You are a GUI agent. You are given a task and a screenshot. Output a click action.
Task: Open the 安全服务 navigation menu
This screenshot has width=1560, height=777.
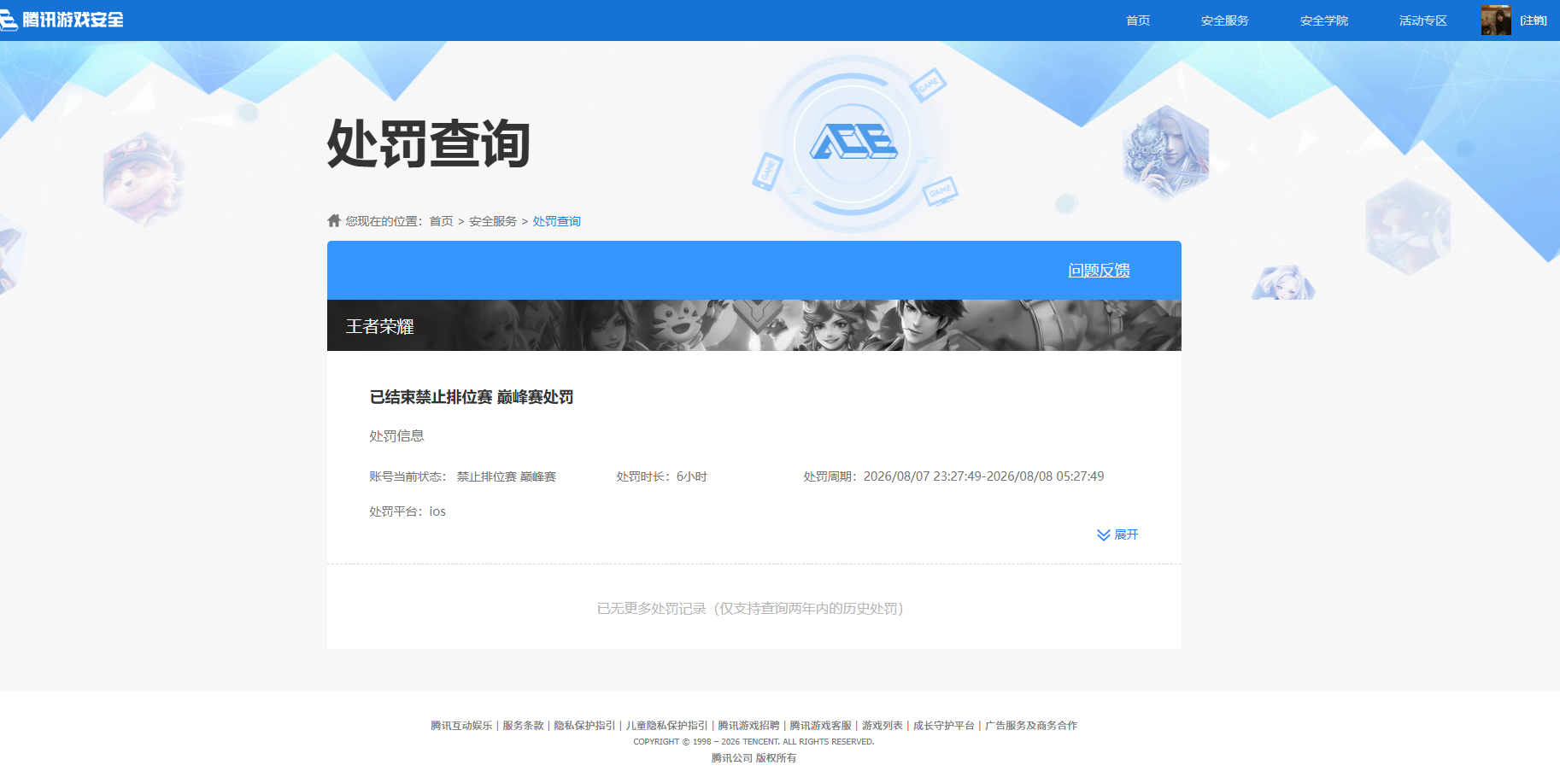[1224, 20]
